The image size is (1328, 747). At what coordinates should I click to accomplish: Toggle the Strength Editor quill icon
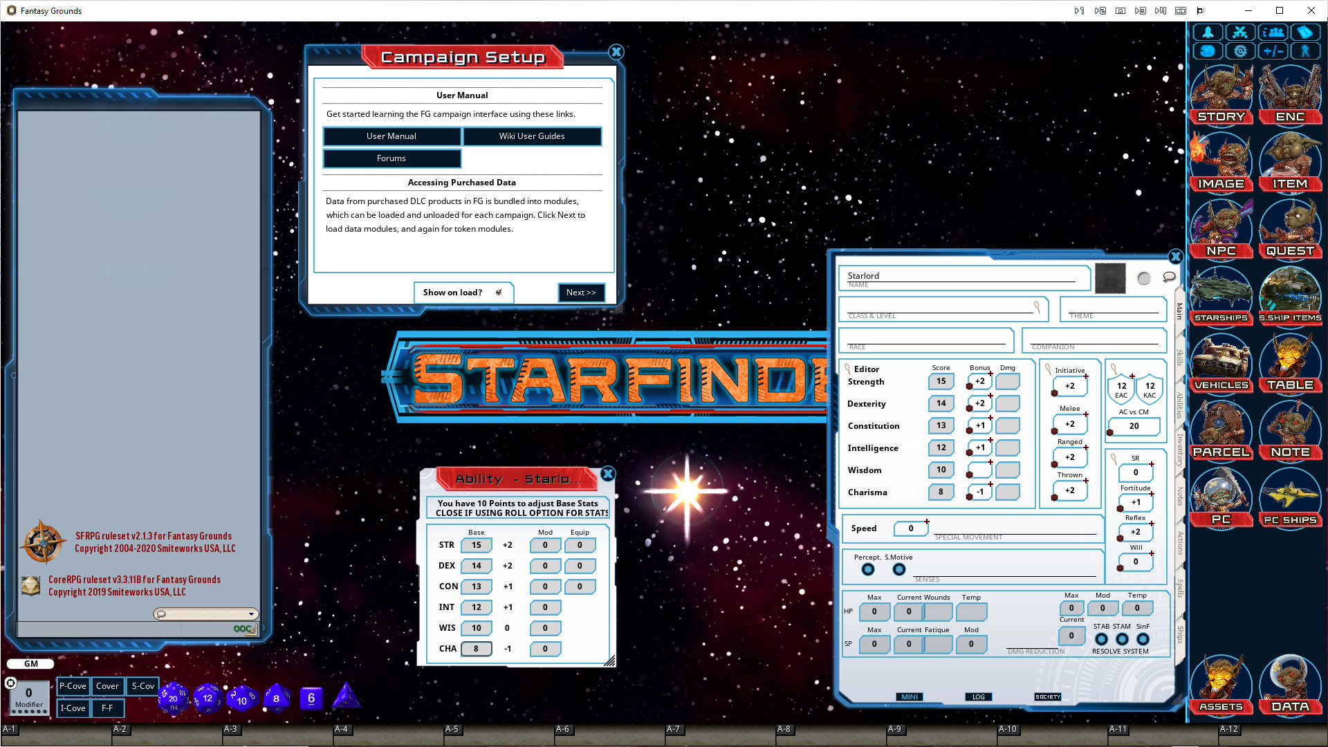coord(847,368)
